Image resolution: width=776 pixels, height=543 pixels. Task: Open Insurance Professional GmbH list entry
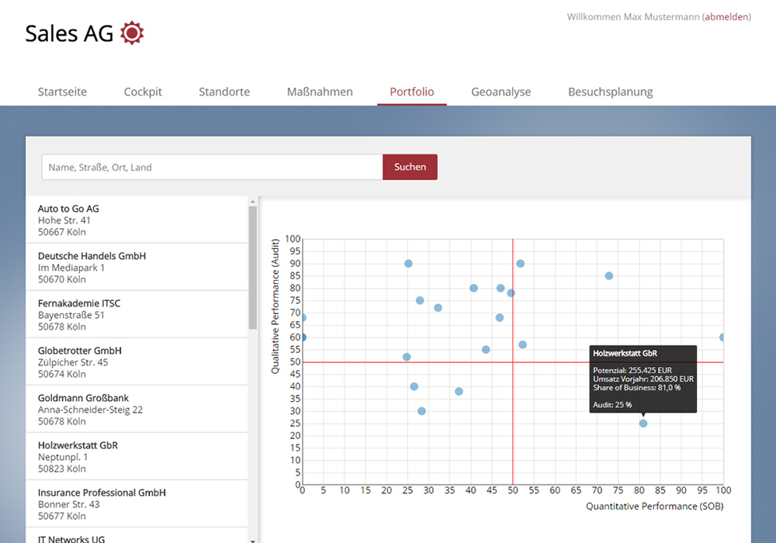click(x=137, y=504)
